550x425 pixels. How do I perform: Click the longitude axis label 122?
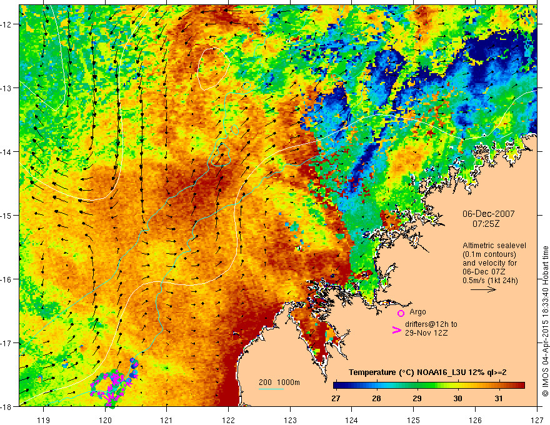click(228, 420)
